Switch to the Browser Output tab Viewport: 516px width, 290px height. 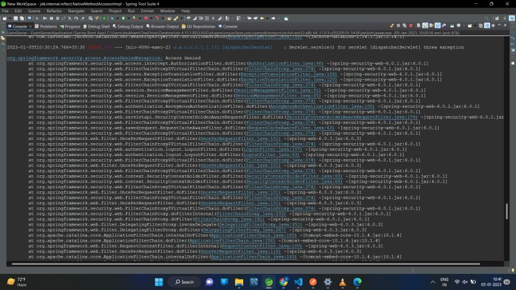coord(163,26)
